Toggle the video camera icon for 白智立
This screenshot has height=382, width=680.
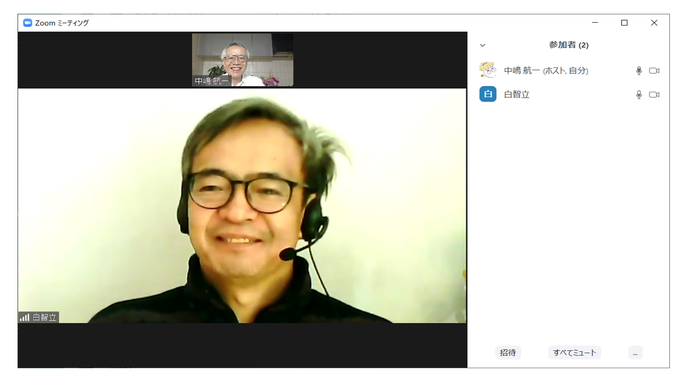coord(654,94)
